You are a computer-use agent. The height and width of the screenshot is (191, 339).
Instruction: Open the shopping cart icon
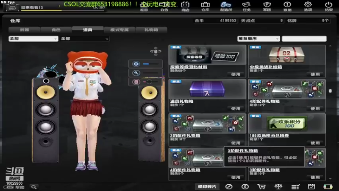tap(261, 187)
